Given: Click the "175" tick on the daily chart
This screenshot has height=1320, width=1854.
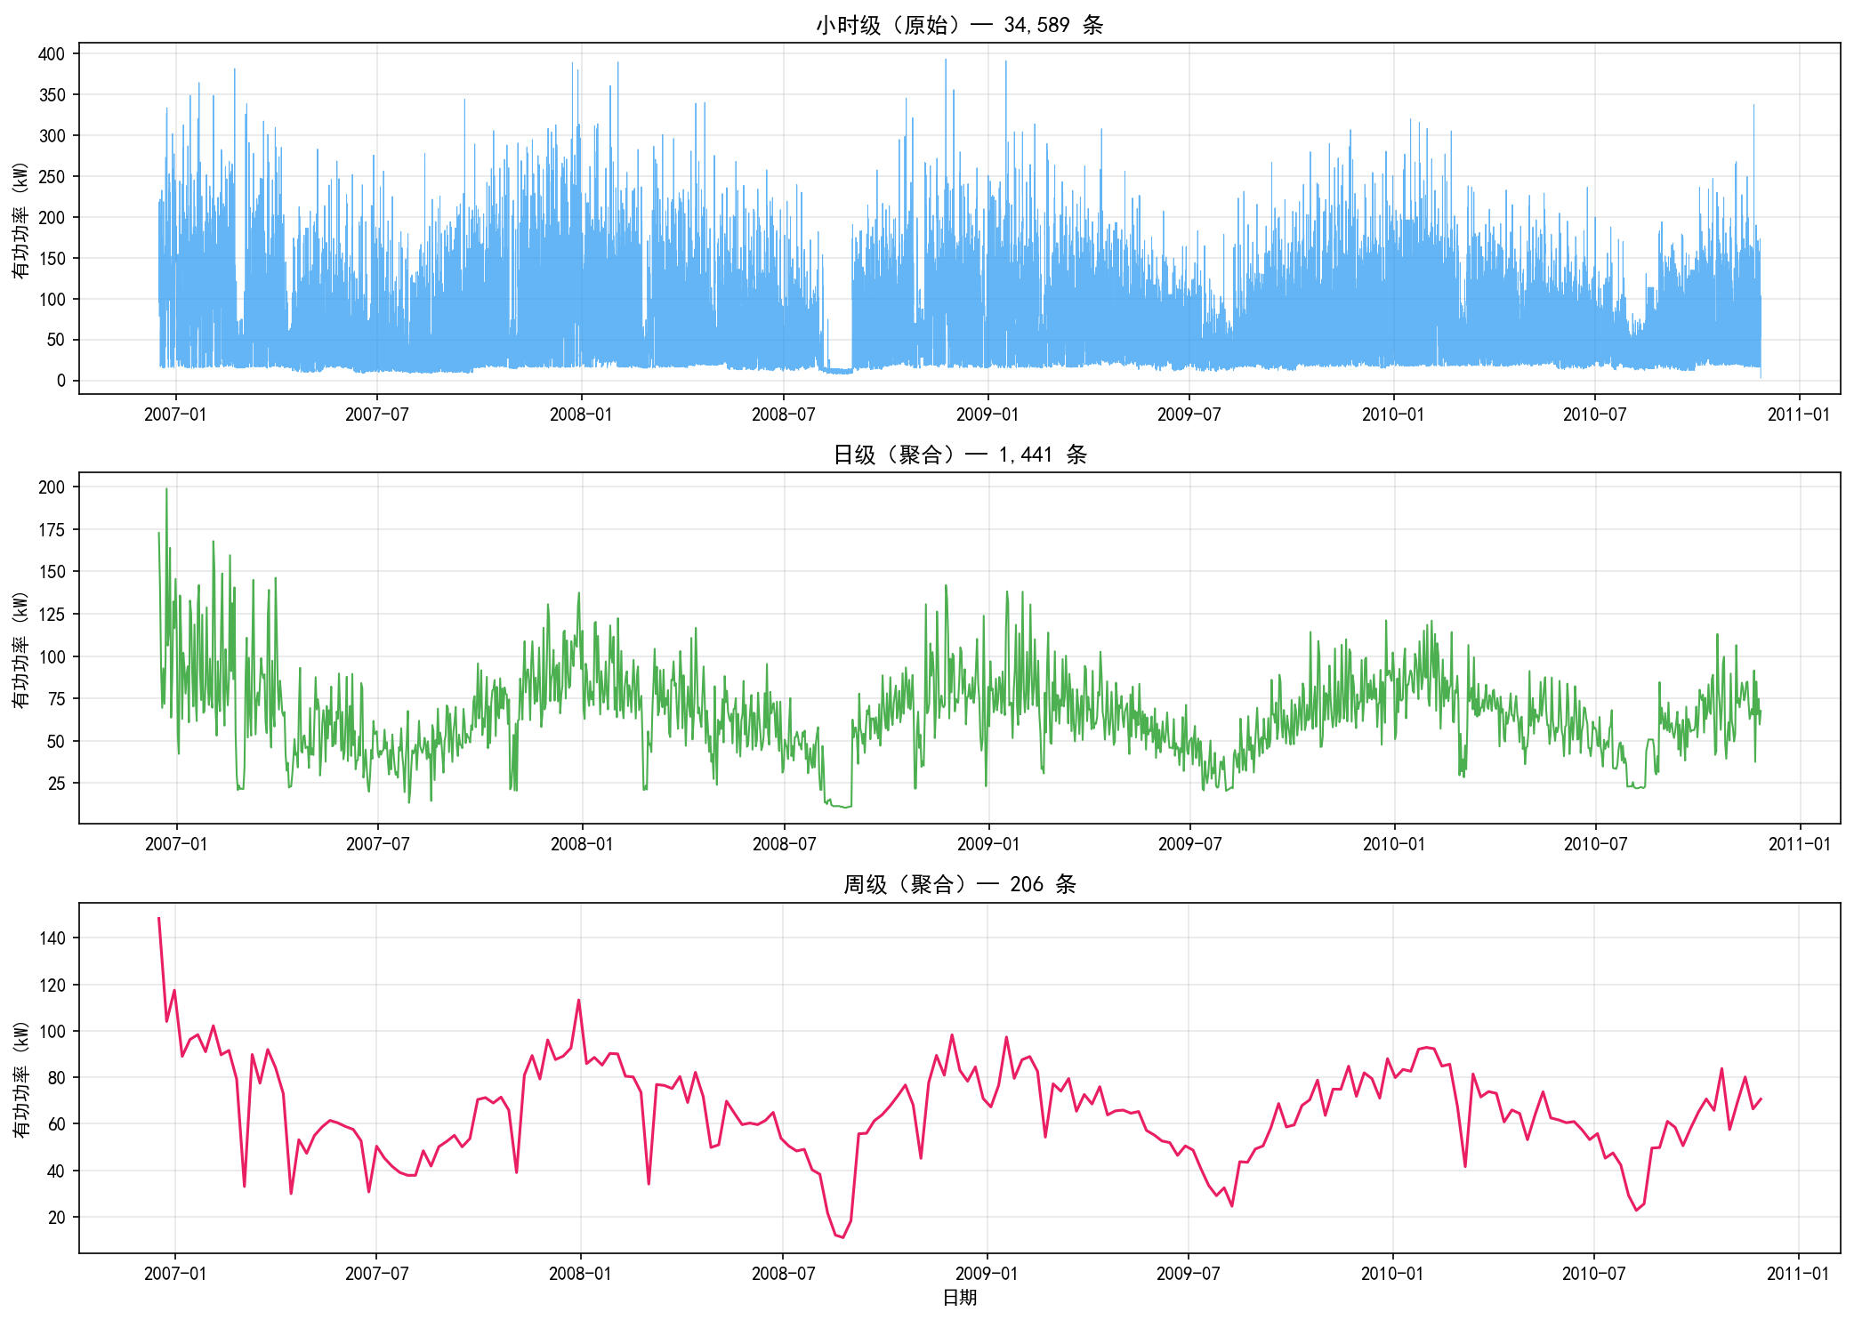Looking at the screenshot, I should pyautogui.click(x=52, y=530).
